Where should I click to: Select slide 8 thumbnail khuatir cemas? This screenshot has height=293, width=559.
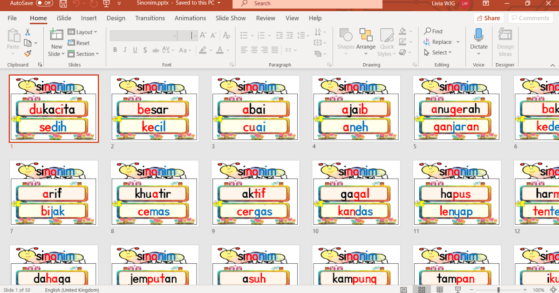(x=155, y=193)
